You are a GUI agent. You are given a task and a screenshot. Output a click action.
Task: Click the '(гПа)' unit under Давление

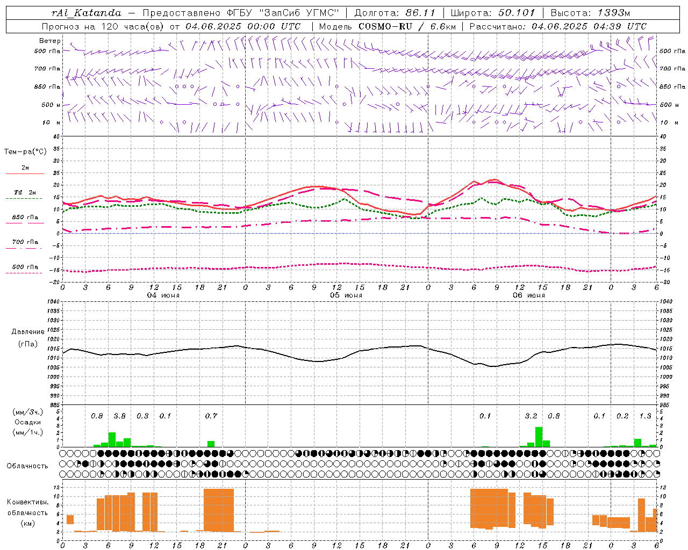click(28, 344)
